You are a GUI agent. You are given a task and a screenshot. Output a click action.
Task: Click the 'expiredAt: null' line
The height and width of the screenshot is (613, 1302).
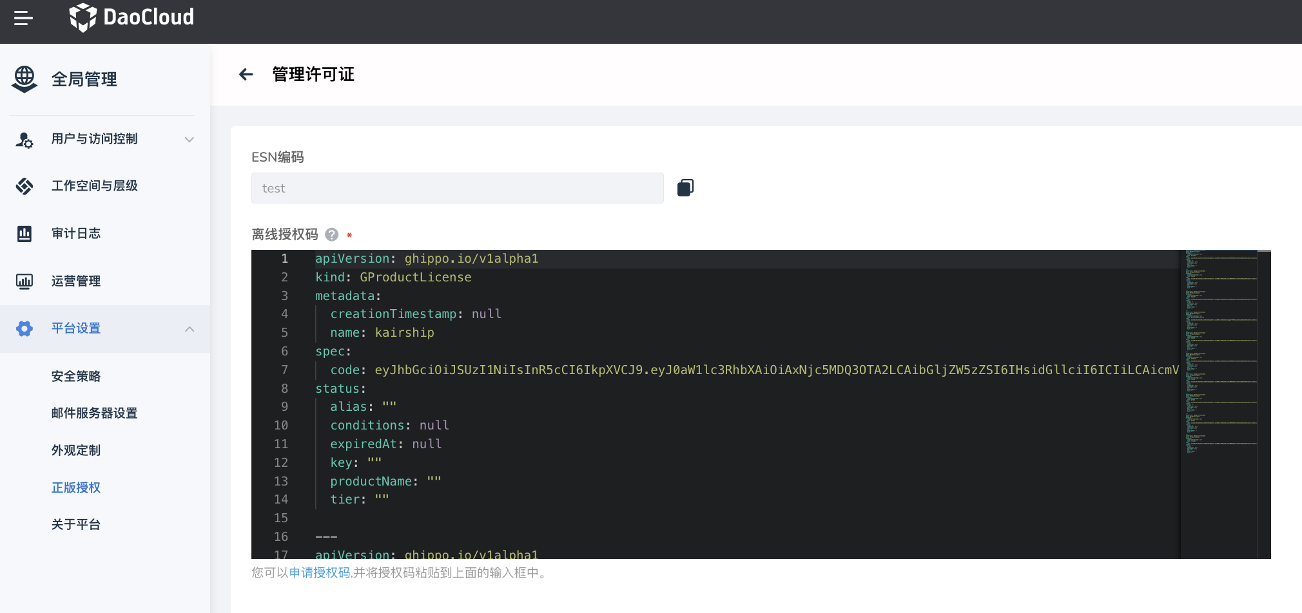[386, 444]
